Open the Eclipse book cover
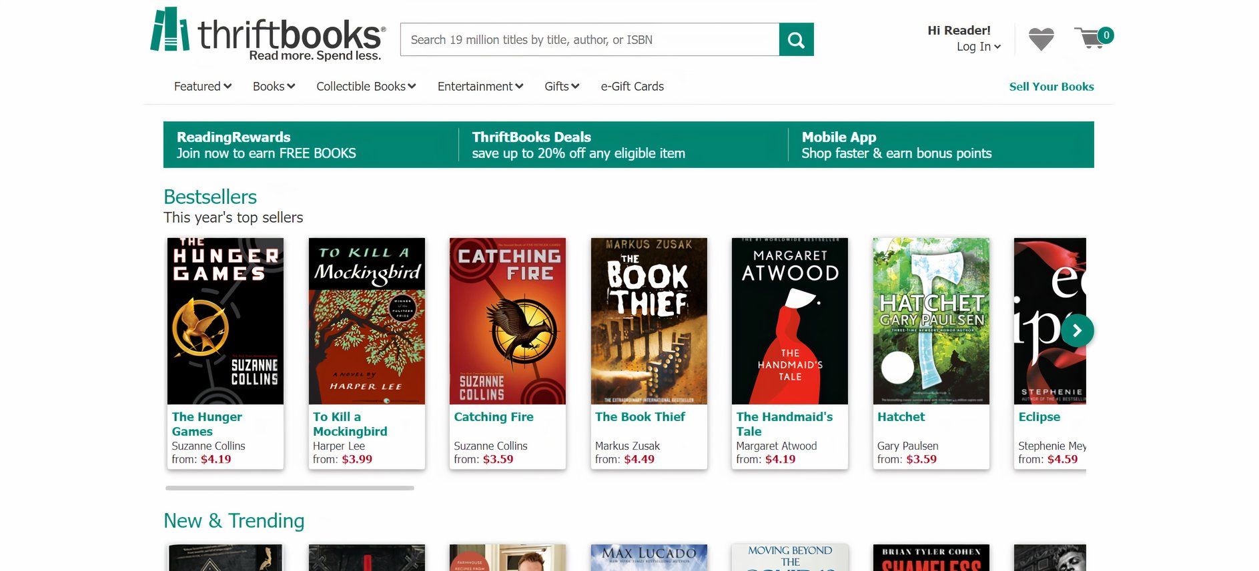1259x571 pixels. point(1050,321)
